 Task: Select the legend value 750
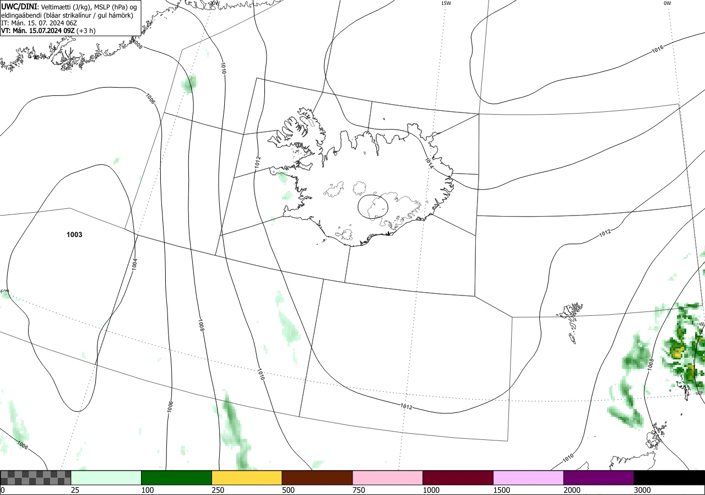359,490
